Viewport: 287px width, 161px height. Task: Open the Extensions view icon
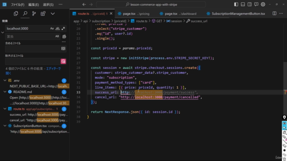tap(43, 13)
